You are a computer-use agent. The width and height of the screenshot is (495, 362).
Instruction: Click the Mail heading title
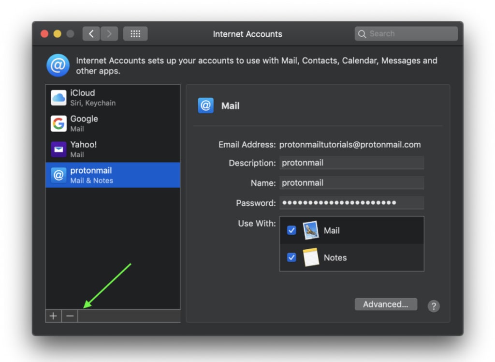tap(231, 106)
